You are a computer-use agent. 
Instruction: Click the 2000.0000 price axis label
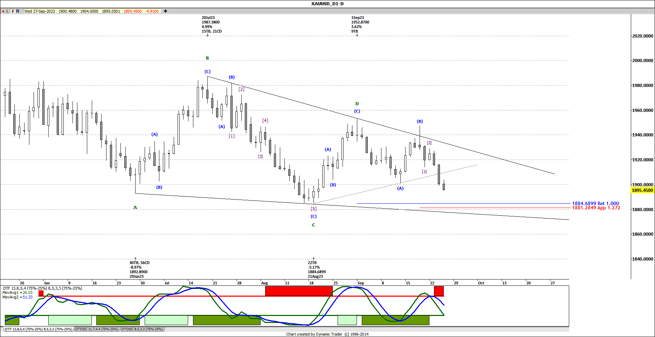[643, 61]
